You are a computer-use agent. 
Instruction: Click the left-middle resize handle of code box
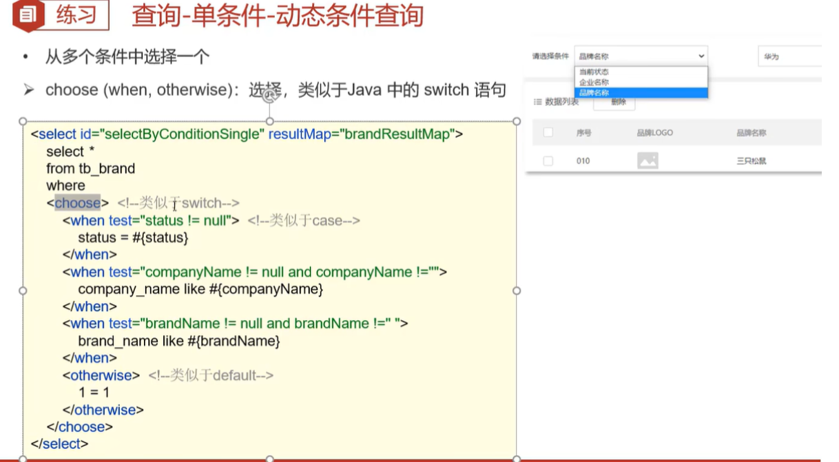pyautogui.click(x=23, y=291)
